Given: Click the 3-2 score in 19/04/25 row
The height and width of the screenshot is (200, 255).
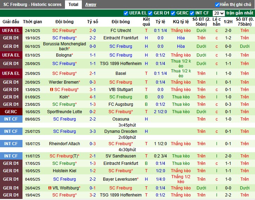Looking at the screenshot, I should pos(92,195).
